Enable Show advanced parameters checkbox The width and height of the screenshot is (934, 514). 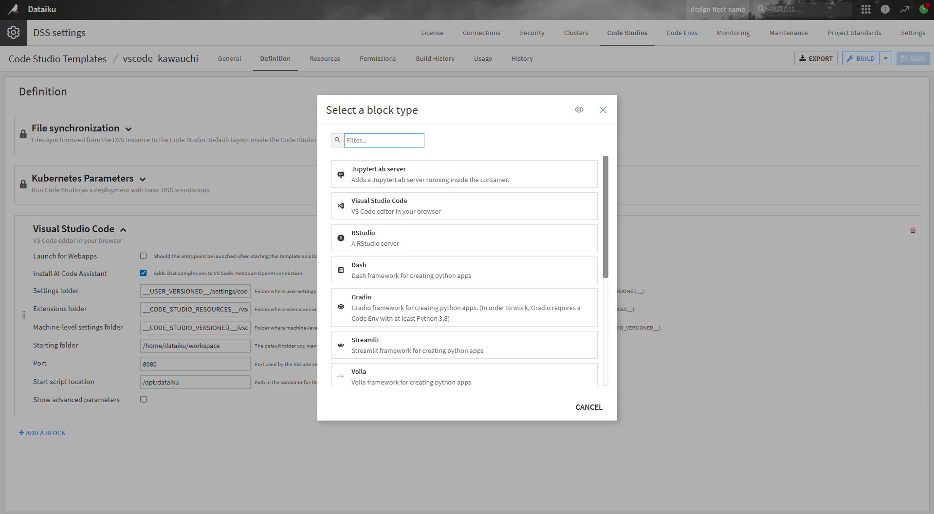[144, 399]
